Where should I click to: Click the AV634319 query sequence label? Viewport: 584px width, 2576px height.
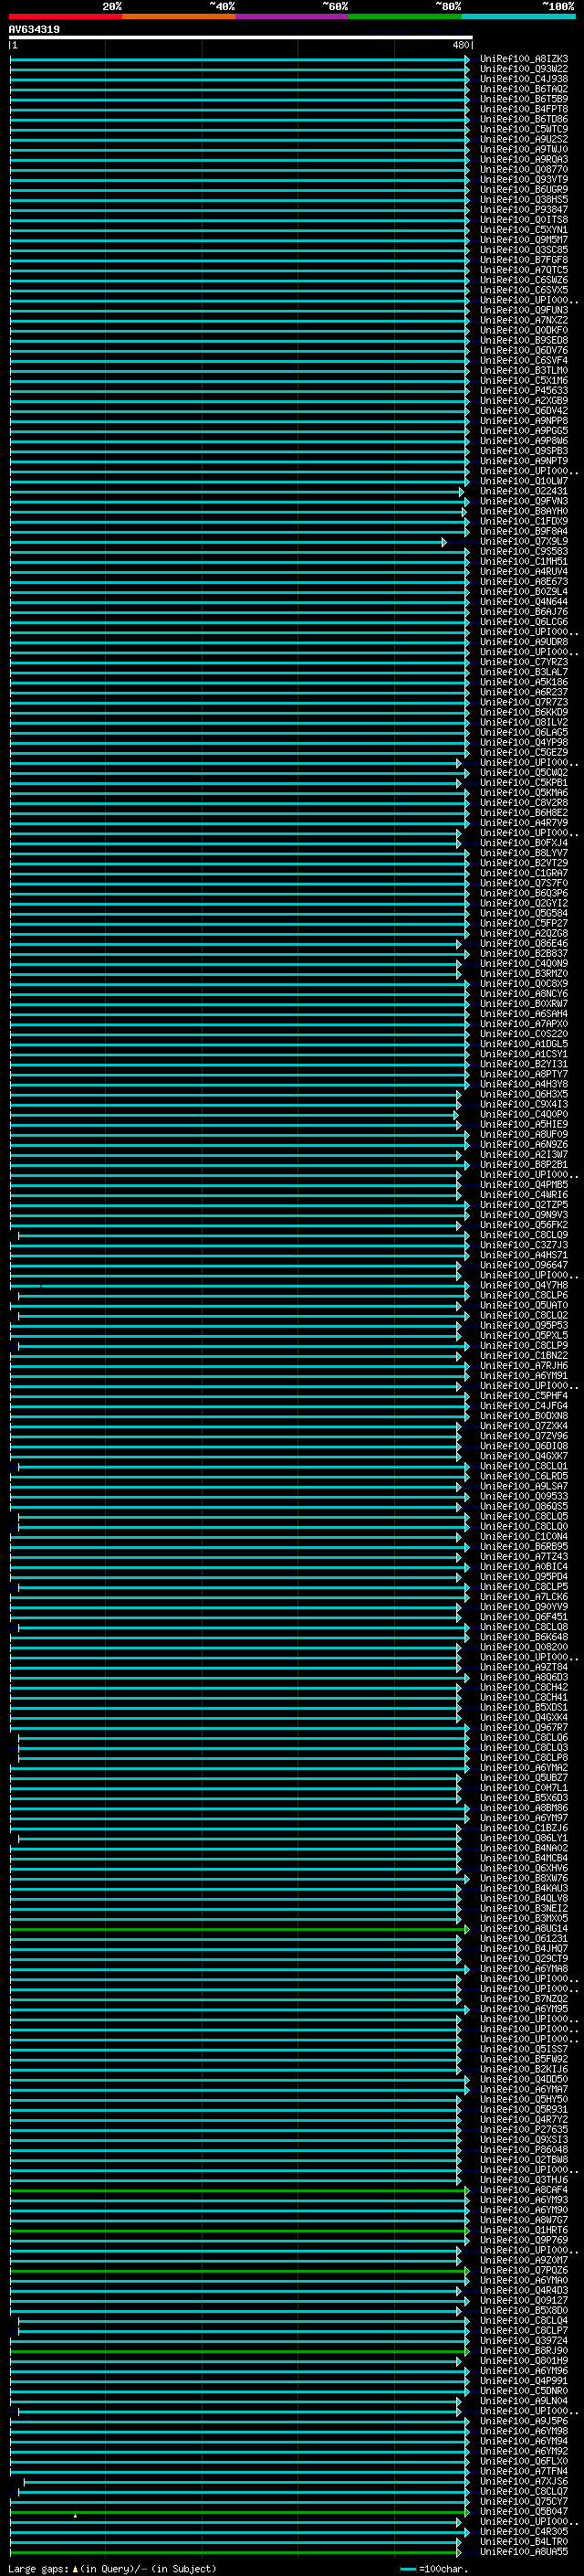click(34, 30)
